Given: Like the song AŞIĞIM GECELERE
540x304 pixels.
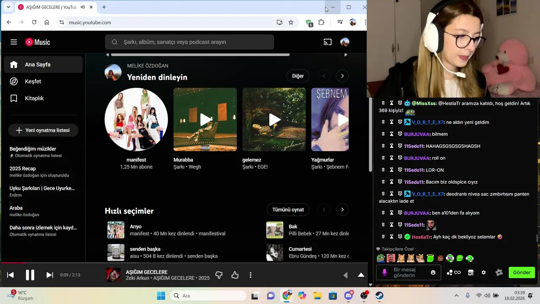Looking at the screenshot, I should tap(235, 275).
